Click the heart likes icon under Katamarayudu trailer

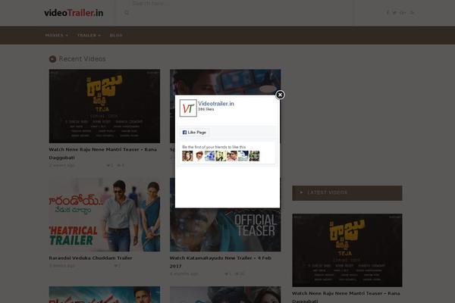(227, 273)
